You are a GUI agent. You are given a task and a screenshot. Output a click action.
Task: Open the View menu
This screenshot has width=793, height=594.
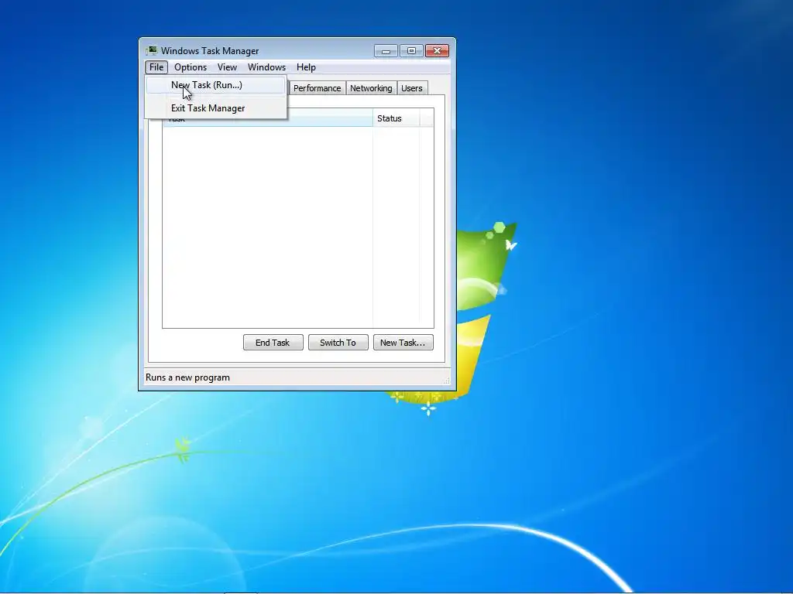(227, 67)
